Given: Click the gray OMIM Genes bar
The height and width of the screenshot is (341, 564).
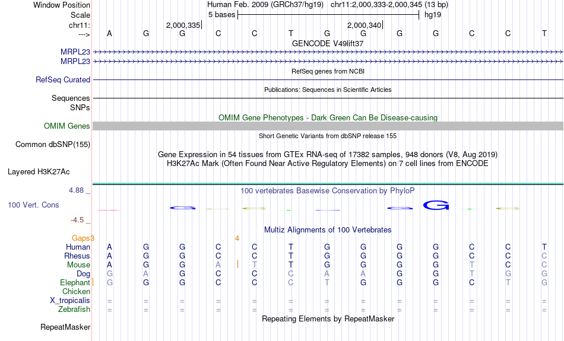Looking at the screenshot, I should (x=328, y=126).
